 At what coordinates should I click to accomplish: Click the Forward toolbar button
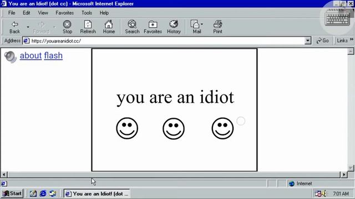pyautogui.click(x=41, y=27)
